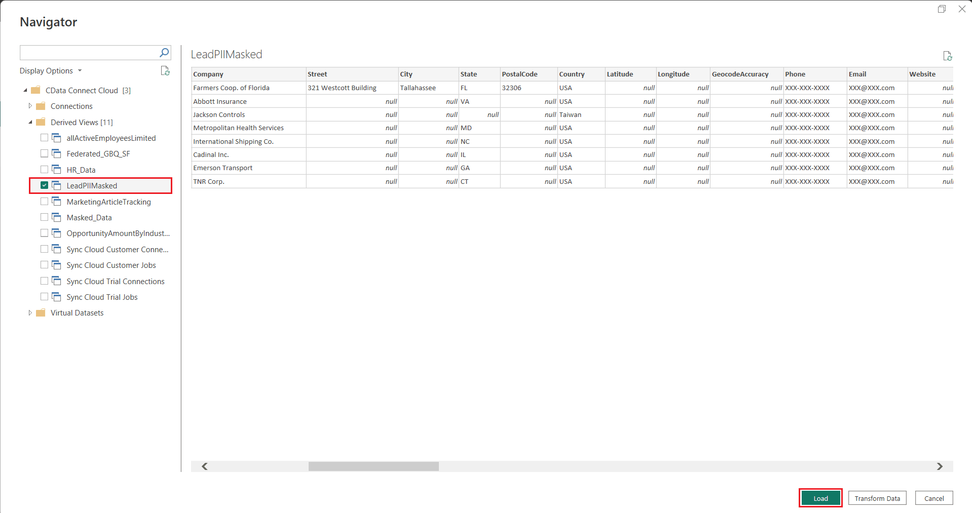Open the Display Options dropdown

pos(51,71)
